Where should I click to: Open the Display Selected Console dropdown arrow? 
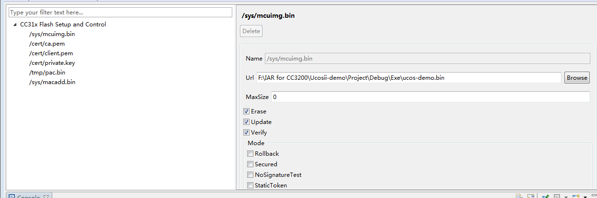click(x=565, y=197)
